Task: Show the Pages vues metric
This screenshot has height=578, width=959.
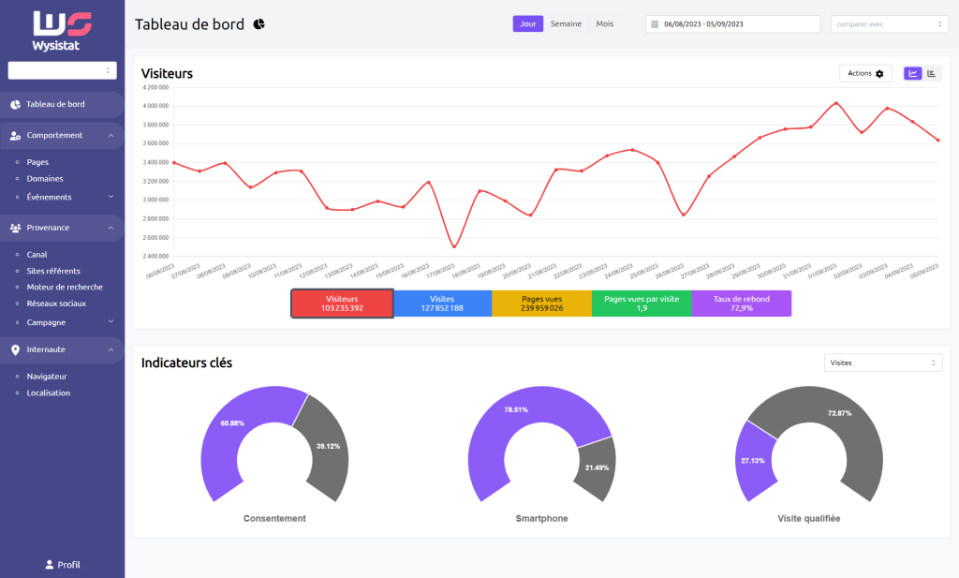Action: 542,304
